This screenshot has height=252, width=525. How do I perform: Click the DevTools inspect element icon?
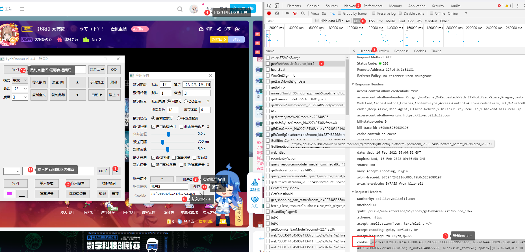[x=269, y=6]
